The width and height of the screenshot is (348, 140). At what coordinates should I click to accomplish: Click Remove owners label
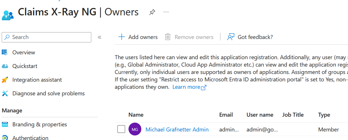194,37
